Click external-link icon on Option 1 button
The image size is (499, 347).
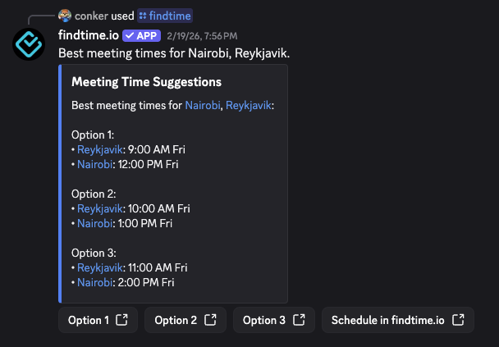coord(121,320)
